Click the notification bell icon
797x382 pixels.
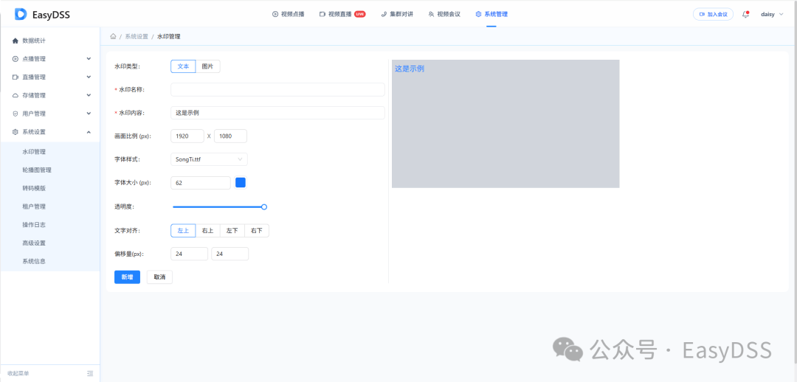(745, 14)
